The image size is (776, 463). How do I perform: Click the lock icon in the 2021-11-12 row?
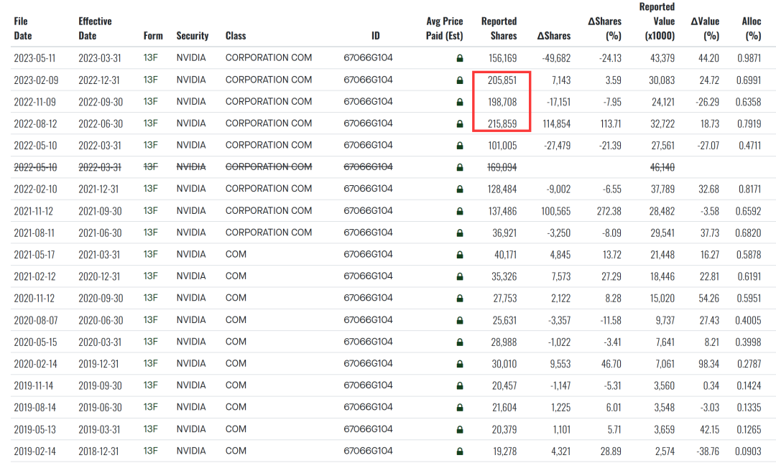[460, 211]
